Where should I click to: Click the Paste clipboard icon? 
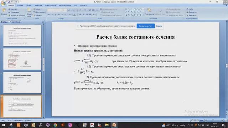4,10
